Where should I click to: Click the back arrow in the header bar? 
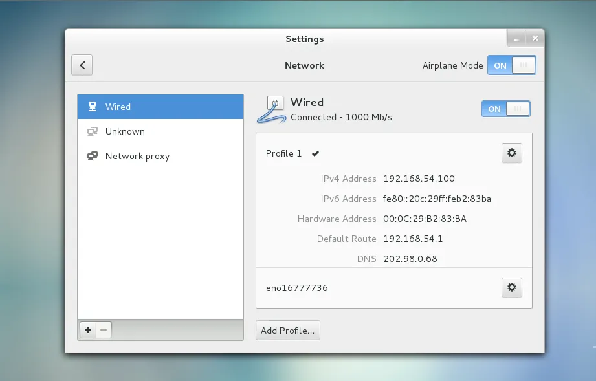coord(82,65)
